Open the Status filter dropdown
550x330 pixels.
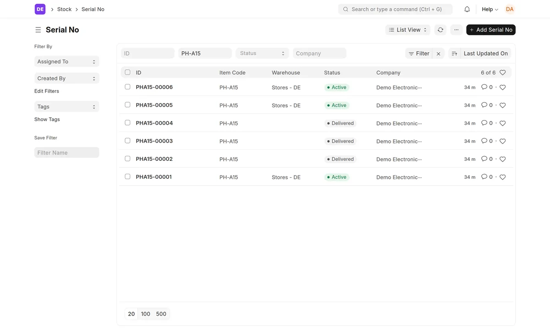262,53
